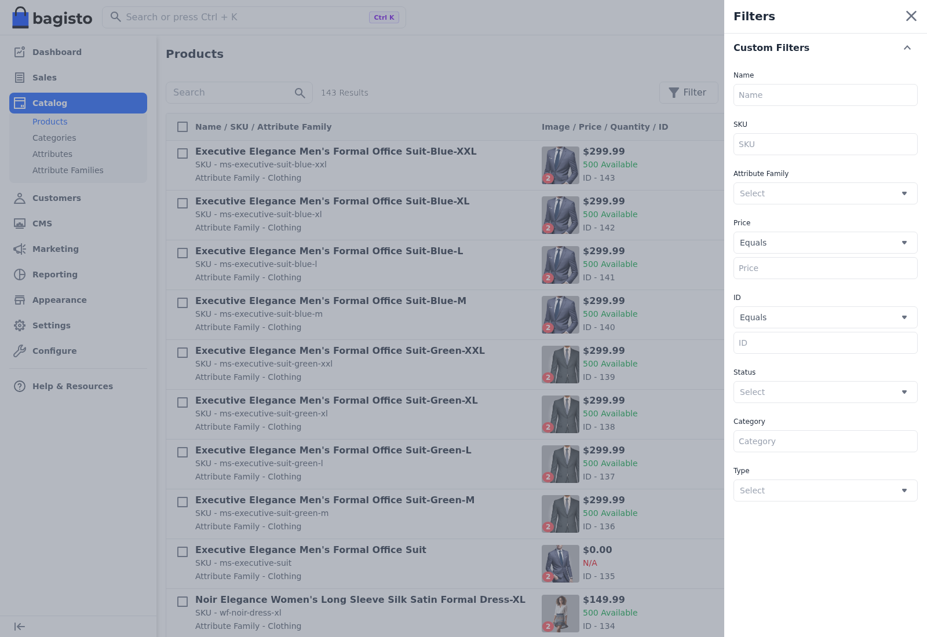This screenshot has height=637, width=927.
Task: Focus the Name filter field
Action: point(825,95)
